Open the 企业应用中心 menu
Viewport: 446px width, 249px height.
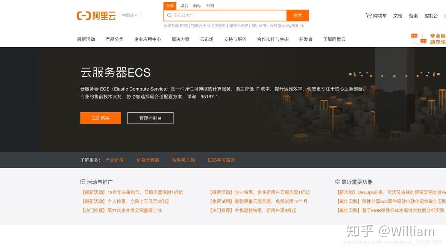147,39
